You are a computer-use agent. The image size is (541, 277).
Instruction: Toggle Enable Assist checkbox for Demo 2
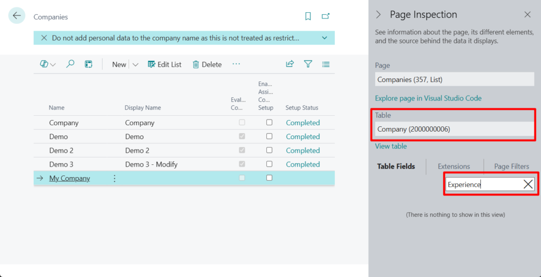tap(269, 150)
